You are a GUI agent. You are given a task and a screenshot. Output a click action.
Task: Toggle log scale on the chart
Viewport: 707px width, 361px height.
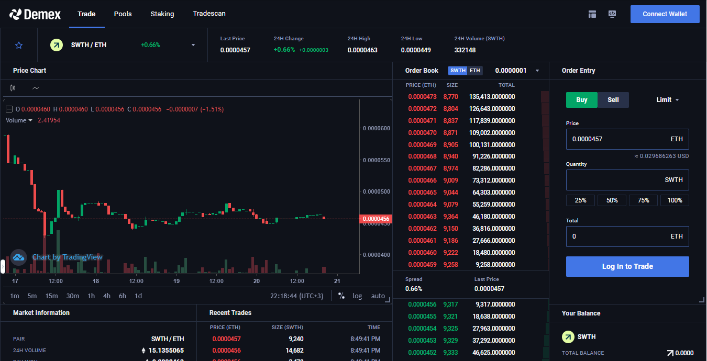(357, 296)
